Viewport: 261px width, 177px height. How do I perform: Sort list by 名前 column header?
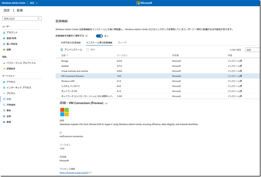pyautogui.click(x=65, y=55)
